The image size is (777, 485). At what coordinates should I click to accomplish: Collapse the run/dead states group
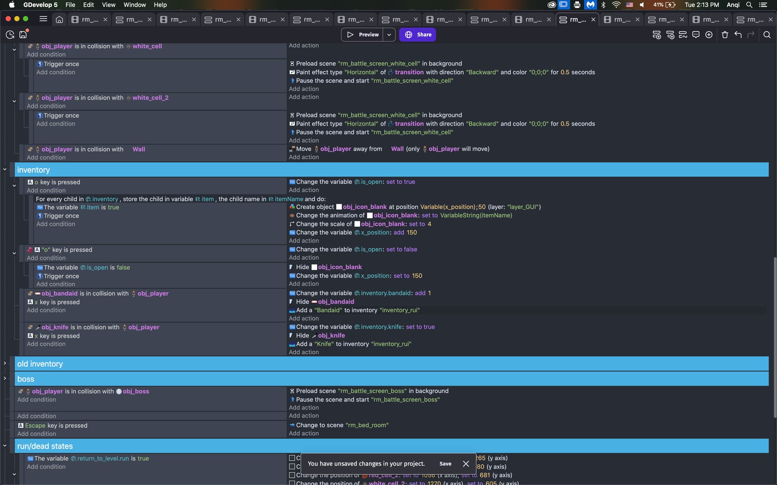click(5, 446)
